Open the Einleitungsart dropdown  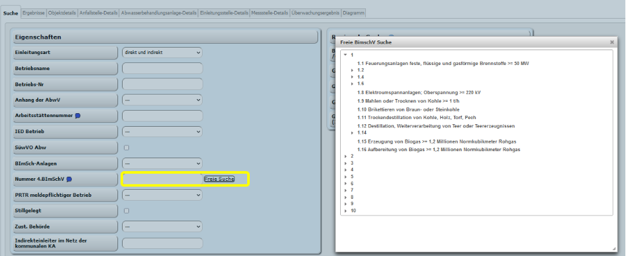pyautogui.click(x=162, y=53)
